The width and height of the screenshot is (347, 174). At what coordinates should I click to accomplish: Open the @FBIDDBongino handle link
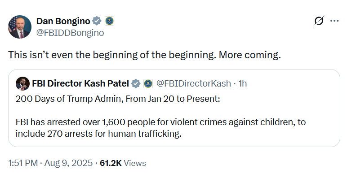[70, 33]
